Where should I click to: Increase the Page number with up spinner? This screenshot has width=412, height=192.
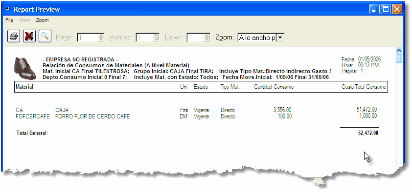(101, 36)
